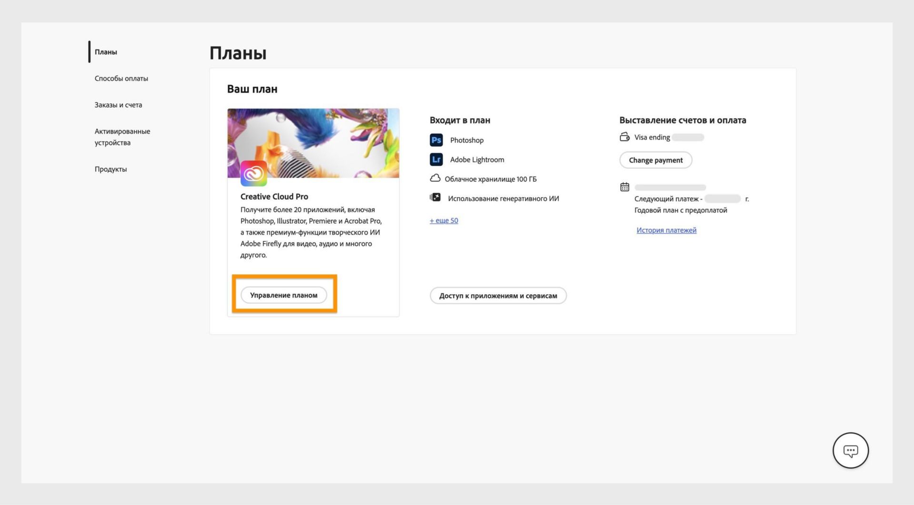Click the Photoshop Ps icon

(x=436, y=140)
